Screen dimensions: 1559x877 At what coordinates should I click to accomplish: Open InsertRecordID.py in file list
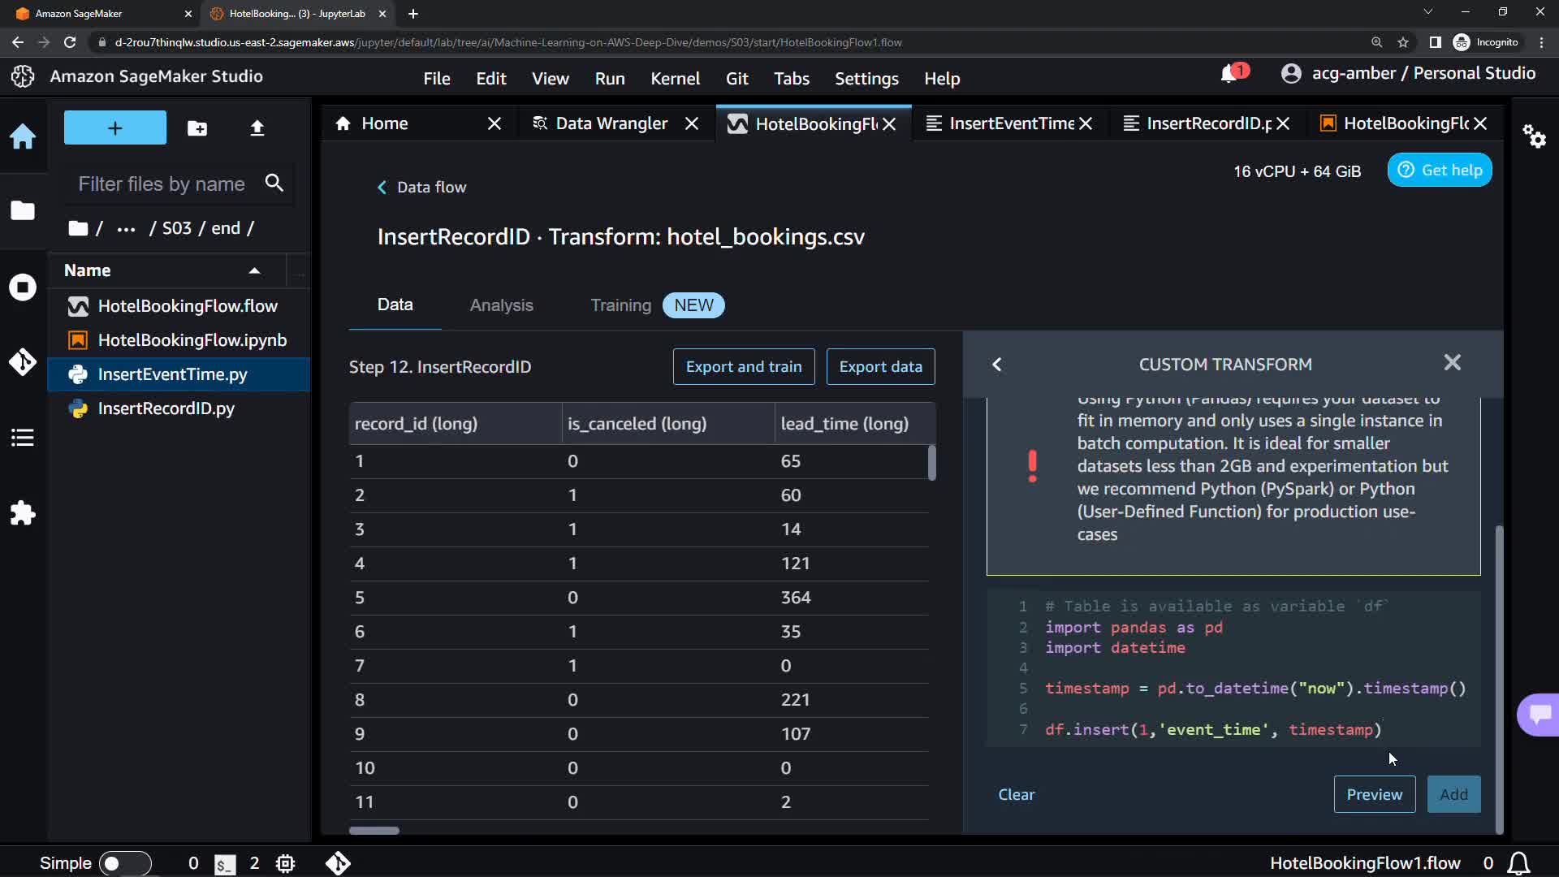[166, 408]
